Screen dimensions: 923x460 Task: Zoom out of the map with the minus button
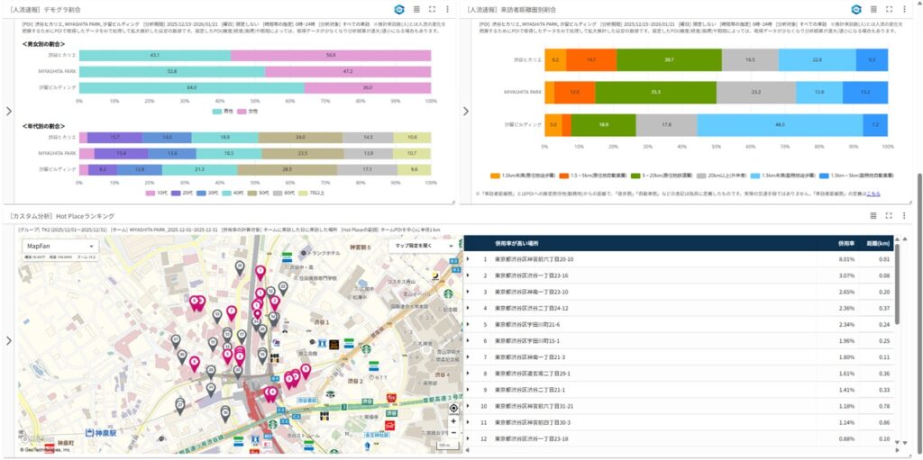tap(453, 433)
